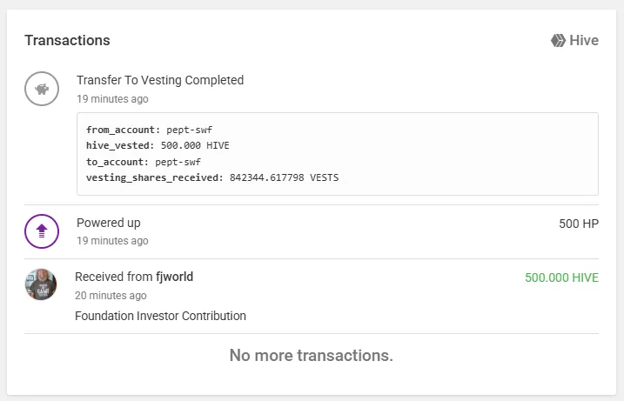Image resolution: width=624 pixels, height=401 pixels.
Task: Click the hive_vested 500.000 HIVE line
Action: point(158,145)
